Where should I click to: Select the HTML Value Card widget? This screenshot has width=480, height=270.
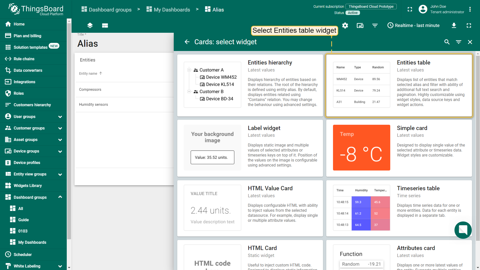pyautogui.click(x=250, y=208)
